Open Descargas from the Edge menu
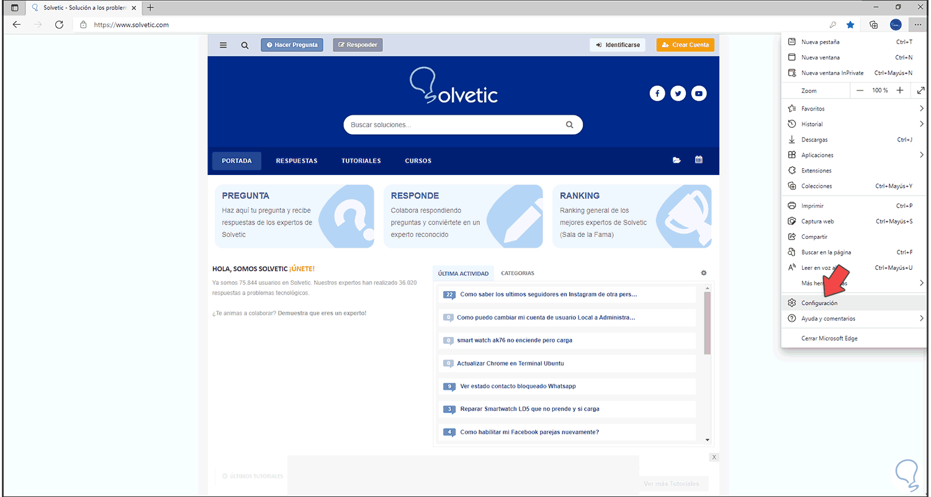931x497 pixels. [854, 140]
